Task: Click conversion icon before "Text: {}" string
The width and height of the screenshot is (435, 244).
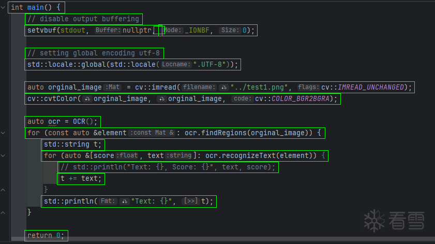Action: coord(125,201)
